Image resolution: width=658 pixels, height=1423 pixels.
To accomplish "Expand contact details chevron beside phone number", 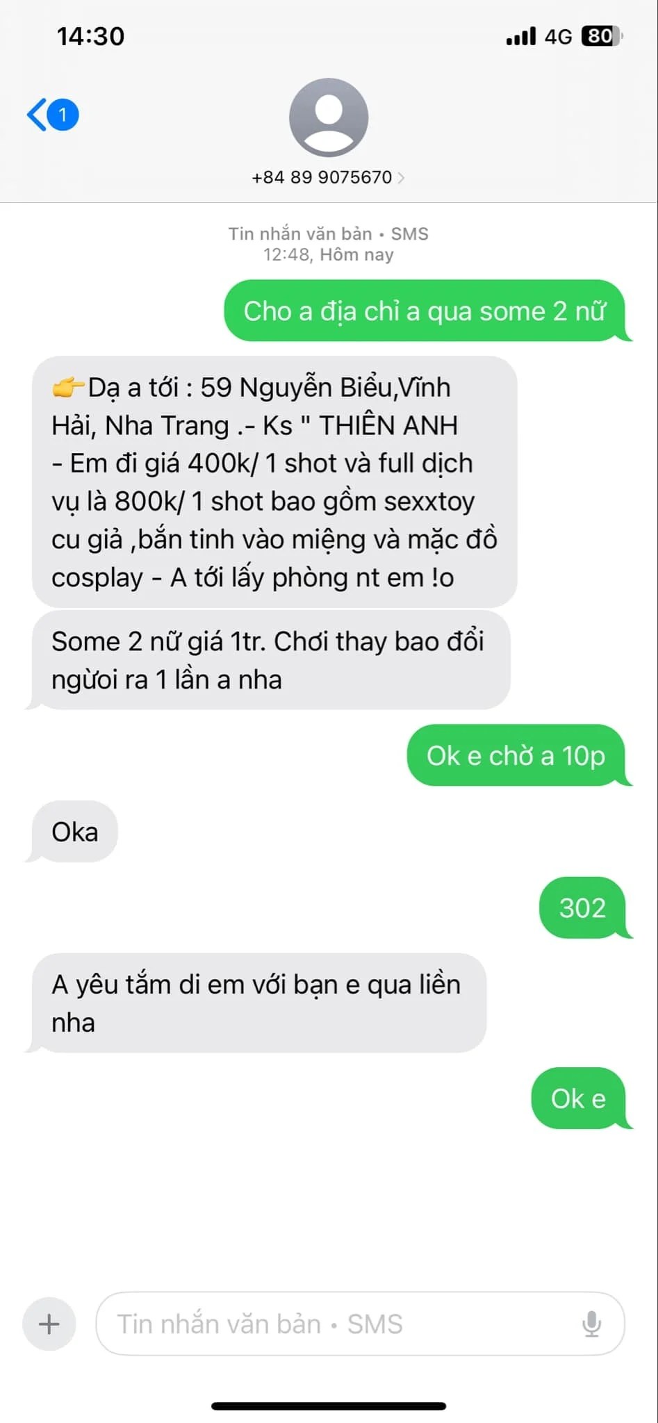I will (x=401, y=178).
